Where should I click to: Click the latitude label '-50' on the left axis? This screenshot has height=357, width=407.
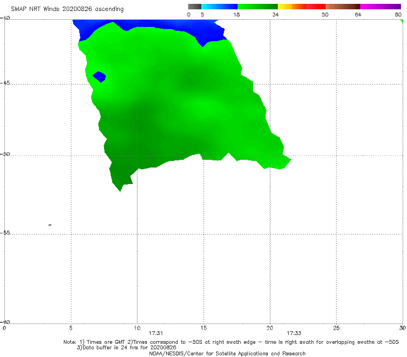pyautogui.click(x=5, y=154)
